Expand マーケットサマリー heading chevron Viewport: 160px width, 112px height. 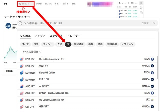(30, 17)
